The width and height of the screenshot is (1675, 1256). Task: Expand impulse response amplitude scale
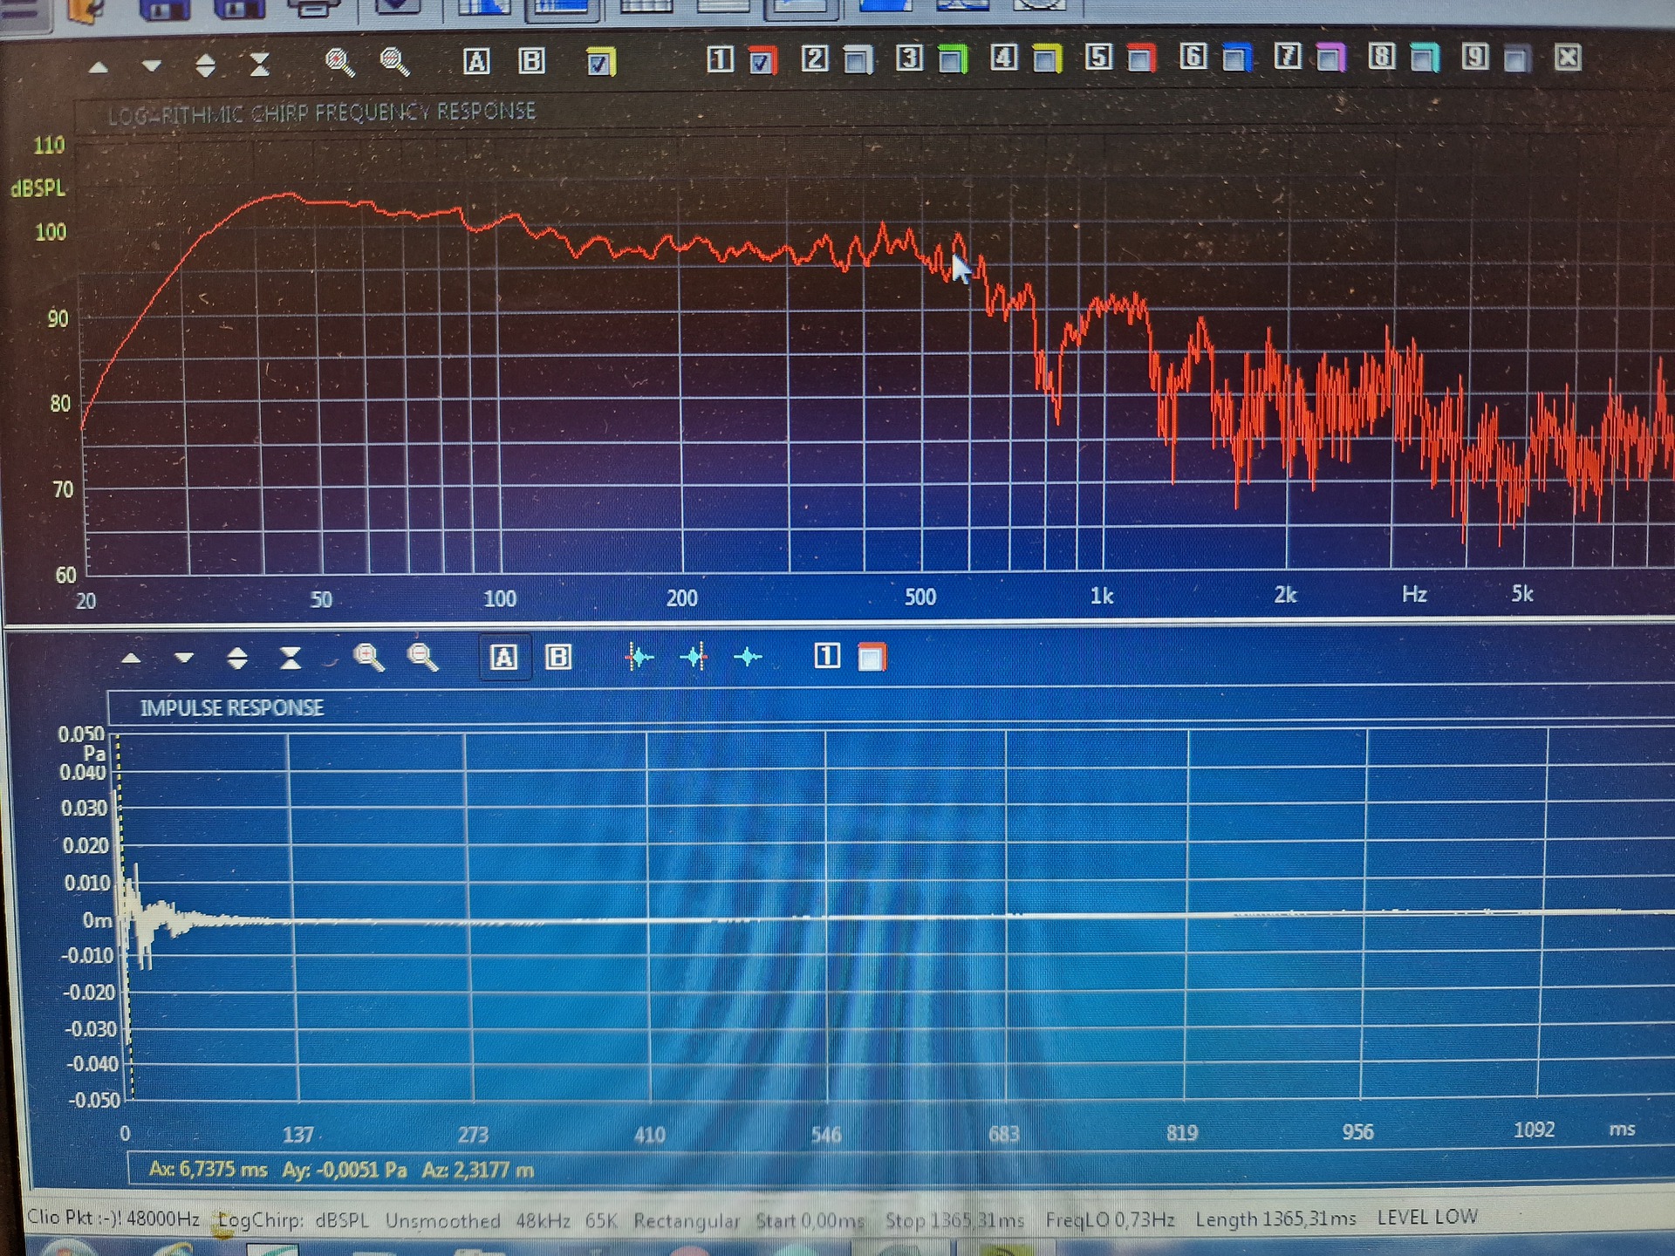(x=237, y=658)
